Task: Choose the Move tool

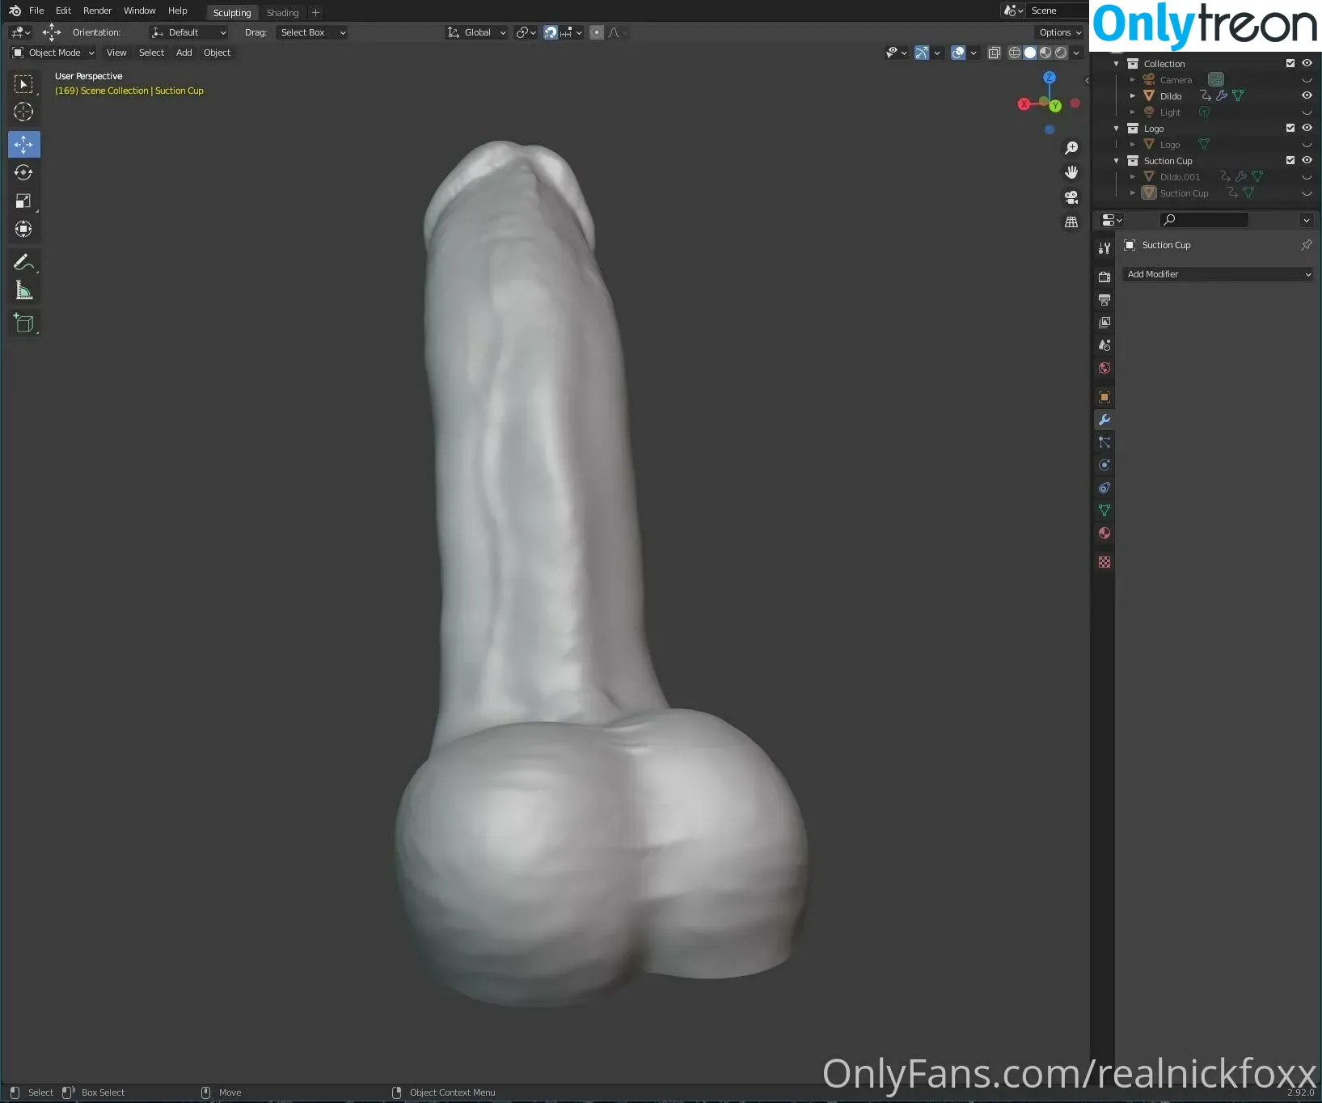Action: coord(23,145)
